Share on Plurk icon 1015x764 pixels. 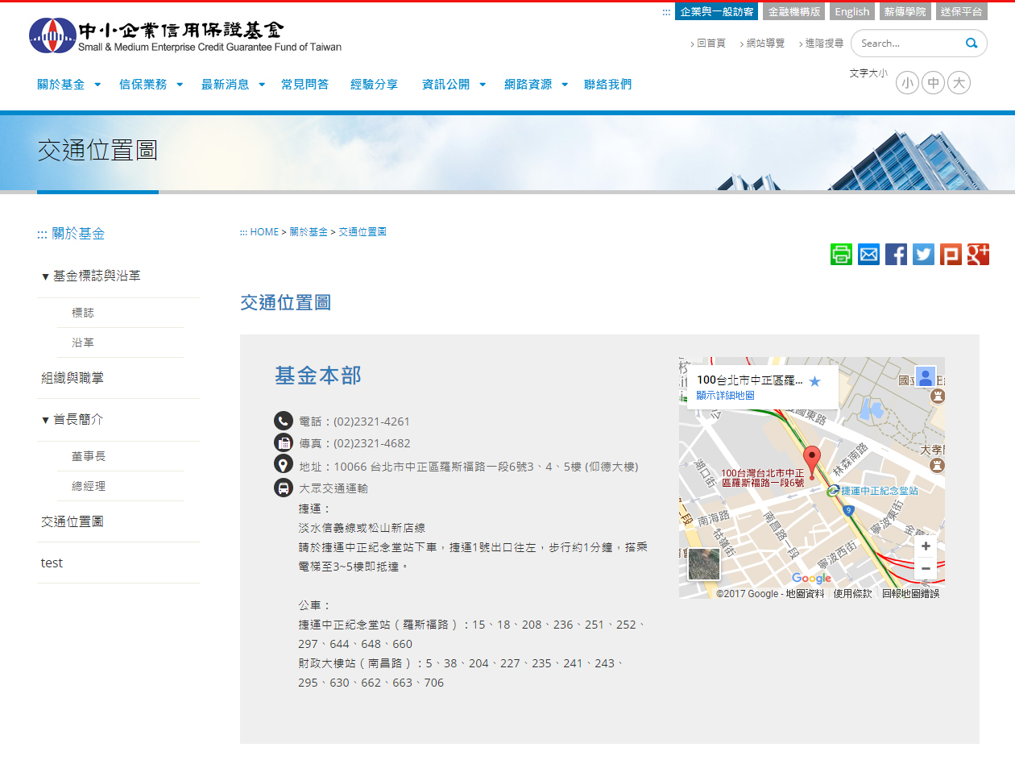coord(951,255)
